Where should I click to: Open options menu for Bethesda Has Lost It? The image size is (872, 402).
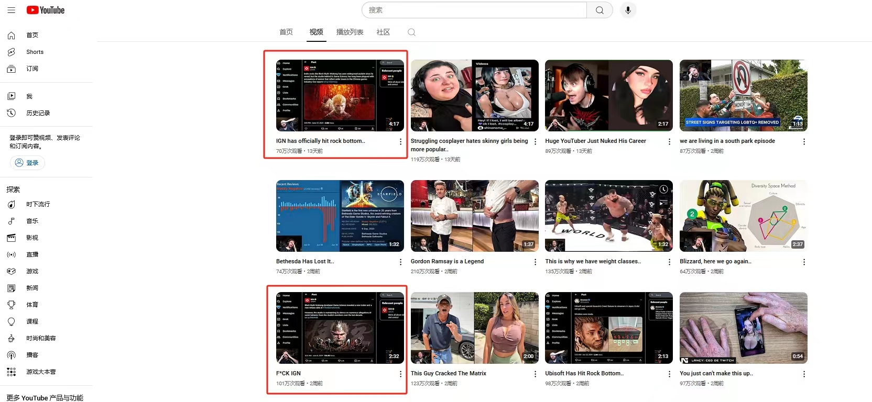click(x=401, y=262)
